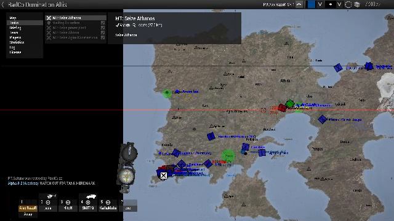Toggle the map layers stack icon
The height and width of the screenshot is (221, 394).
[x=357, y=4]
